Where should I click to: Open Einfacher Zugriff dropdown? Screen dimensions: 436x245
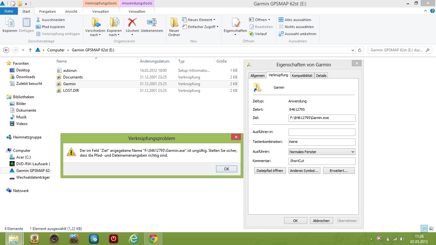[200, 27]
